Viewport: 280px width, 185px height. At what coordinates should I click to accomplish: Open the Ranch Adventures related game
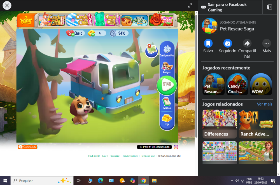[256, 124]
